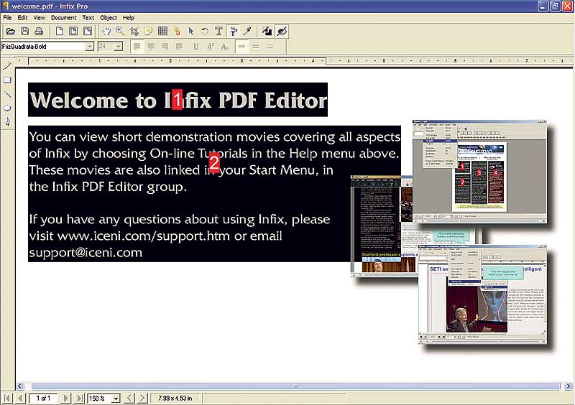Open the Document menu
The height and width of the screenshot is (405, 575).
[63, 17]
